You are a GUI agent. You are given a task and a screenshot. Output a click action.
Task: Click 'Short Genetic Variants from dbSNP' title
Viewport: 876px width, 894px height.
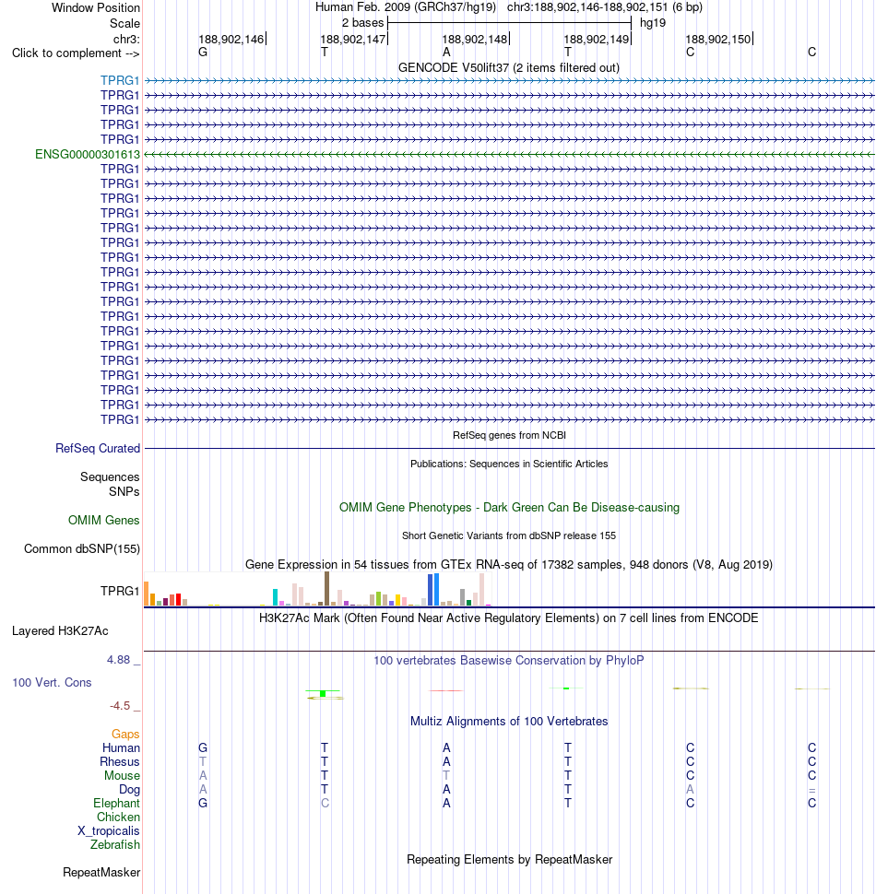click(509, 535)
